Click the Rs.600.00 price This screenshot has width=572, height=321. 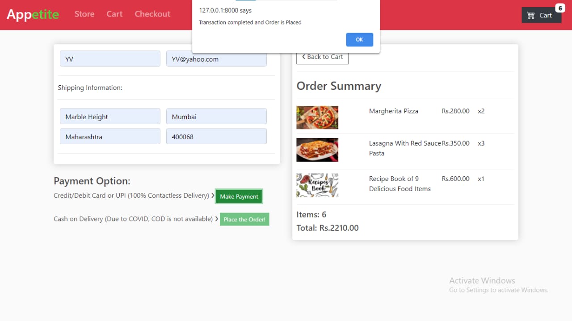[x=455, y=179]
